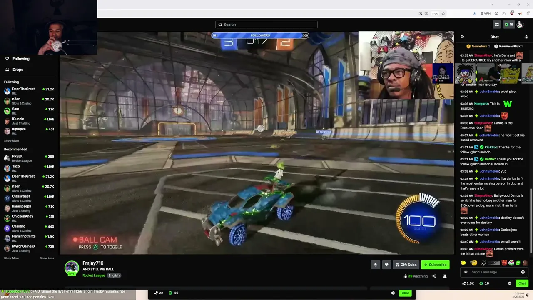Click the Chat panel title
The image size is (533, 300).
pyautogui.click(x=494, y=37)
